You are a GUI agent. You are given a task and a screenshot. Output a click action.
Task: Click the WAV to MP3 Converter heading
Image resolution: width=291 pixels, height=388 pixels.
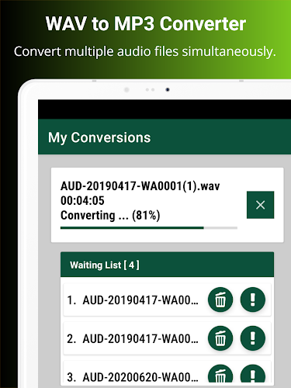pos(146,24)
